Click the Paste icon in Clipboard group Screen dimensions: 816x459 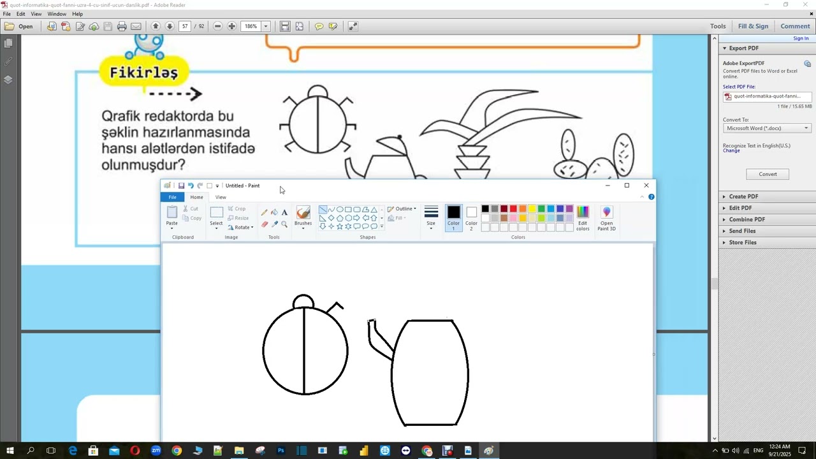[x=172, y=213]
